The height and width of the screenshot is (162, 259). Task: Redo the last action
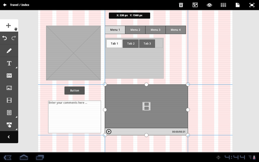point(13,38)
